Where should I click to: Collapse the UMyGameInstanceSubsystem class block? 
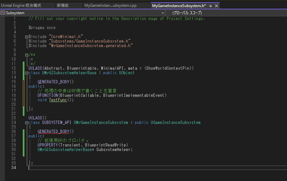click(27, 123)
